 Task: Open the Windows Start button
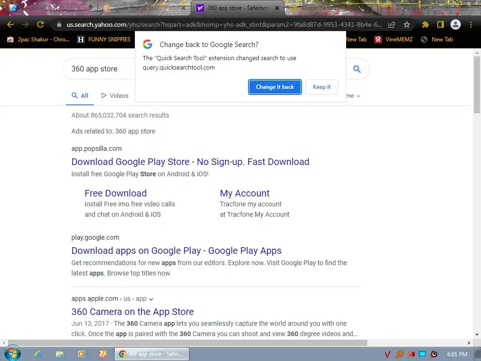coord(12,353)
